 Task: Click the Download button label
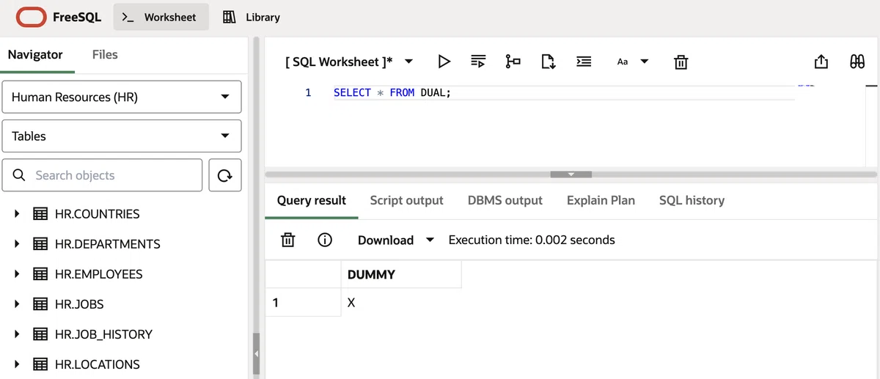(386, 240)
